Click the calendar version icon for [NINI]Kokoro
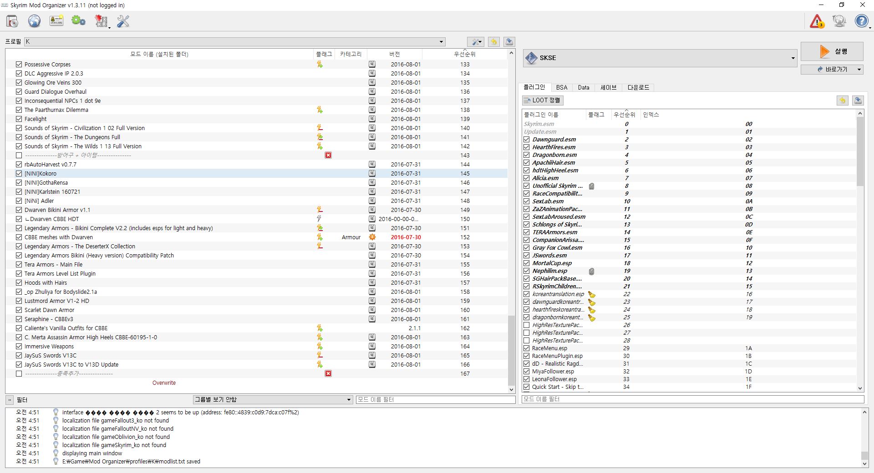 pos(372,173)
